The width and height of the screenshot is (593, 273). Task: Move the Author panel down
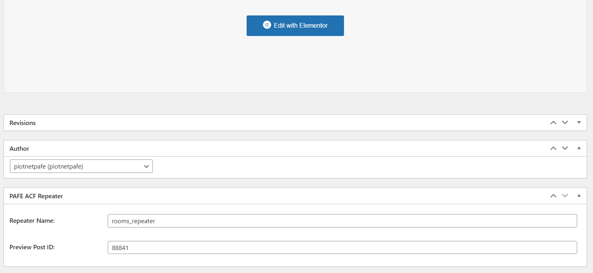[x=565, y=148]
